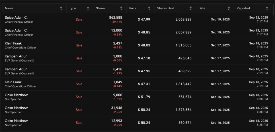Viewport: 275px width, 132px height.
Task: Select Ocko Matthew's name in the 31,948 shares row
Action: pos(16,108)
